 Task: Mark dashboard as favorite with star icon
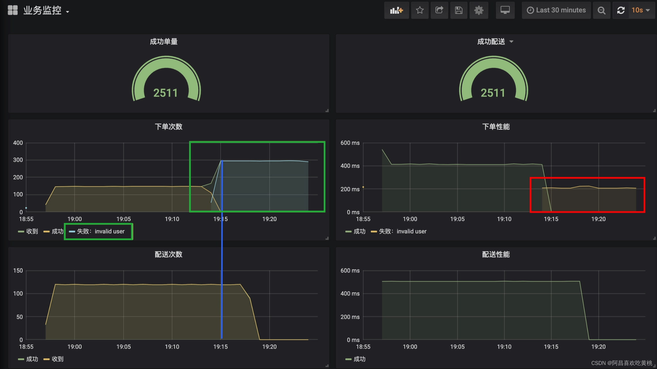pos(420,10)
